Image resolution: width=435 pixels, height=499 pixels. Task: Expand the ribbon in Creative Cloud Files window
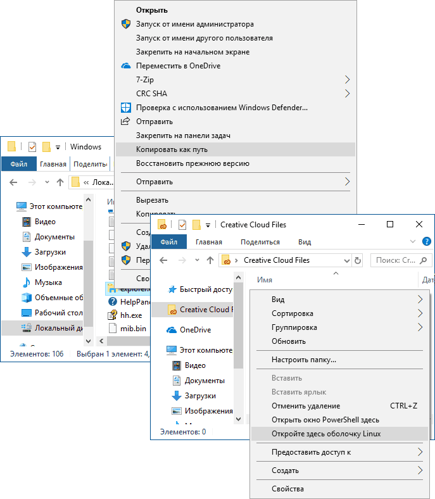[413, 241]
